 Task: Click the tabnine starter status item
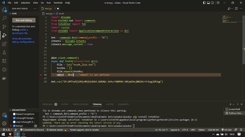pyautogui.click(x=57, y=130)
